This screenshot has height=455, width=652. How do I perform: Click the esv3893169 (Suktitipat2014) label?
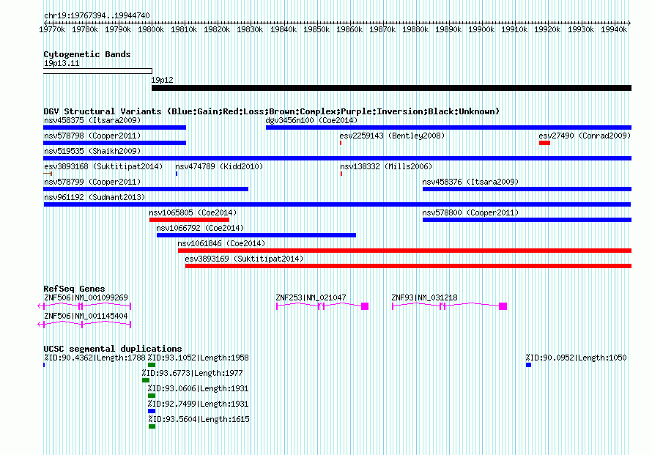(x=244, y=259)
